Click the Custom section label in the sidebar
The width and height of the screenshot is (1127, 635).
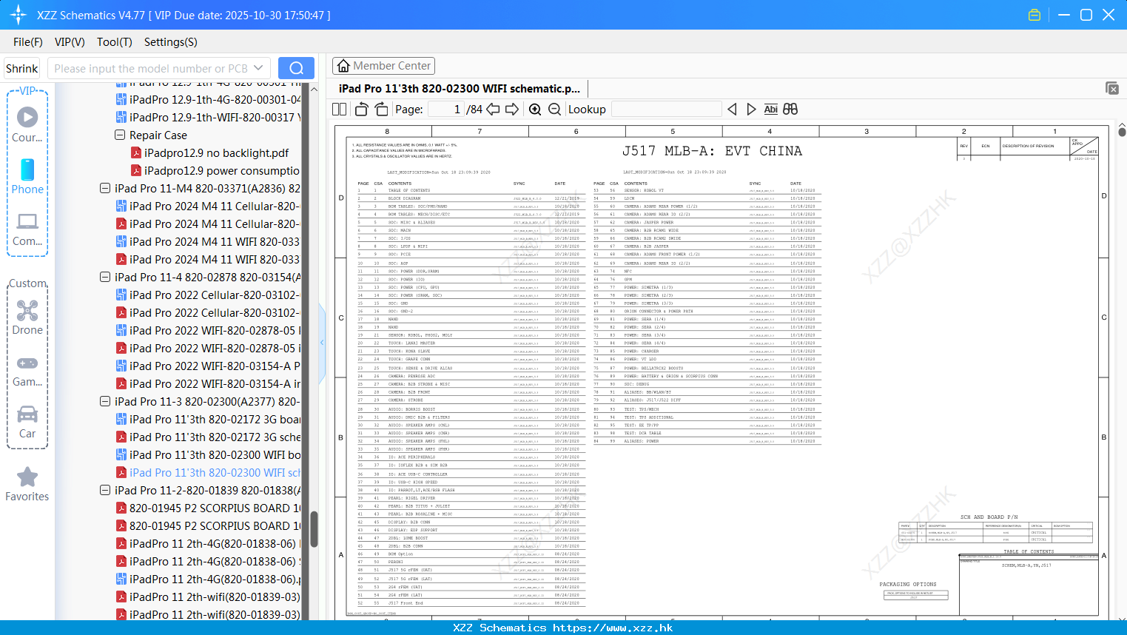[x=27, y=283]
